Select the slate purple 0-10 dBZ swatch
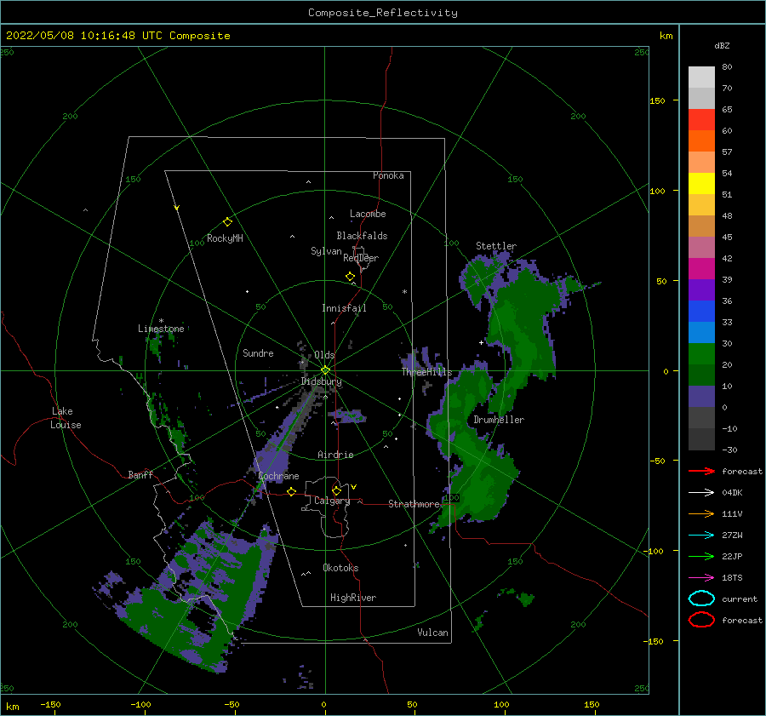766x716 pixels. (x=701, y=396)
